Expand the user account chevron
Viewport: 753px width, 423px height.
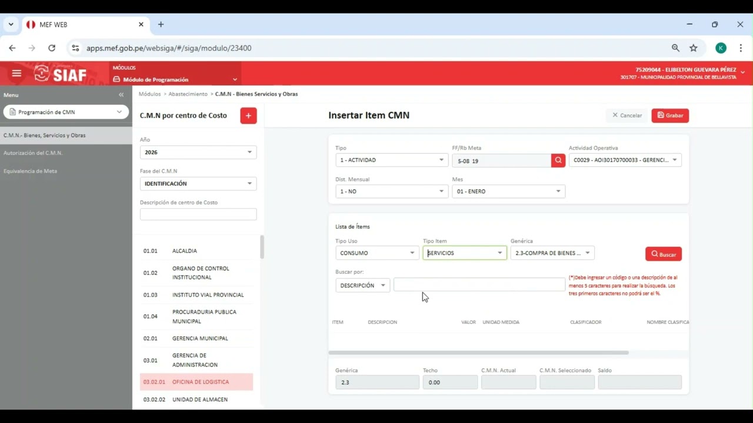[742, 73]
